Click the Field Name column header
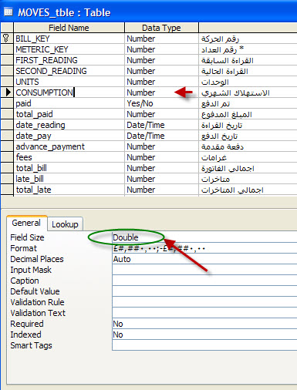 click(69, 28)
